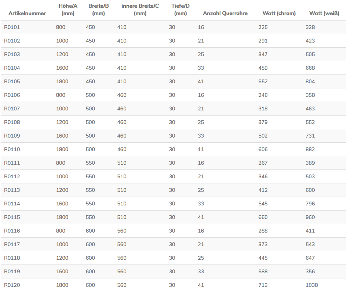Screen dimensions: 347x292
Task: Select article number R0101
Action: [12, 27]
